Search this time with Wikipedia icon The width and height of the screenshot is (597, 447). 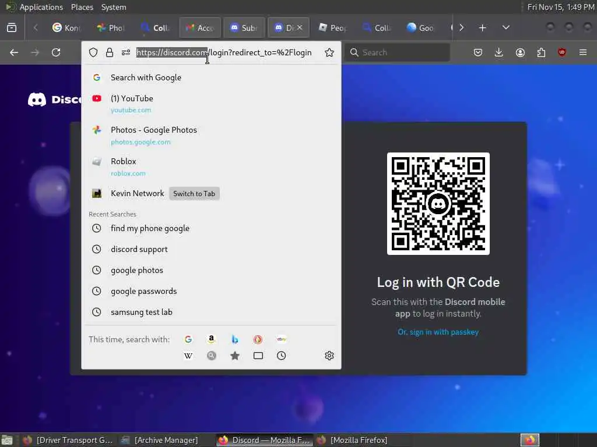point(188,356)
